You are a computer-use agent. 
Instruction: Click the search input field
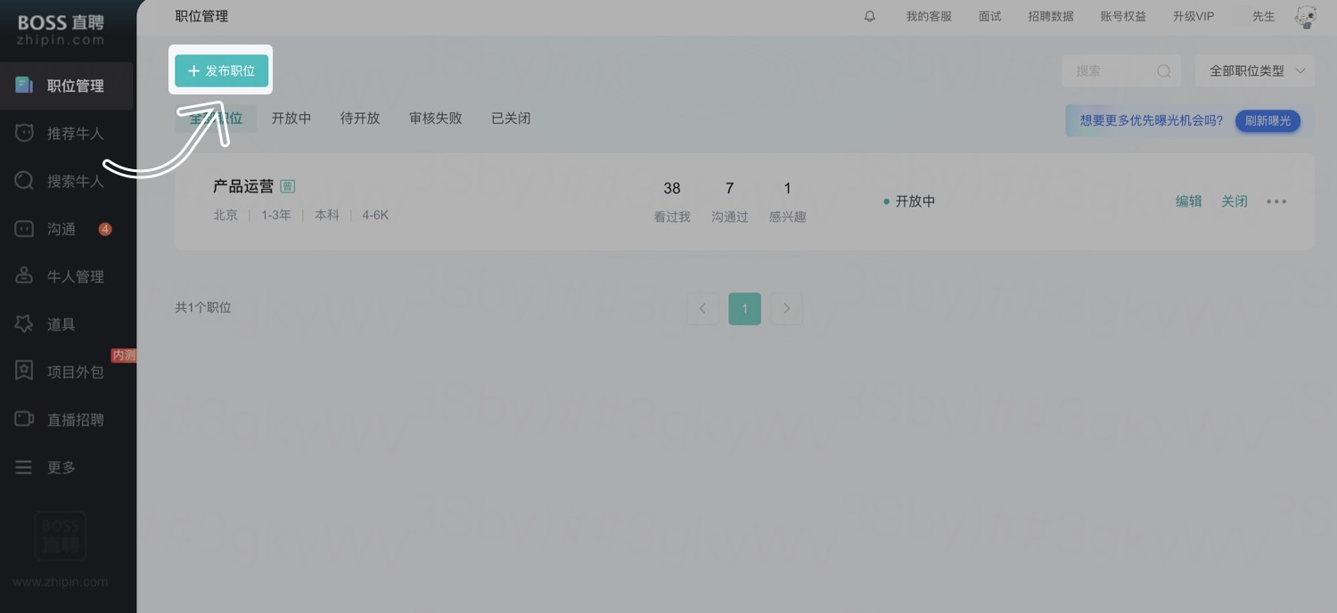[1114, 70]
